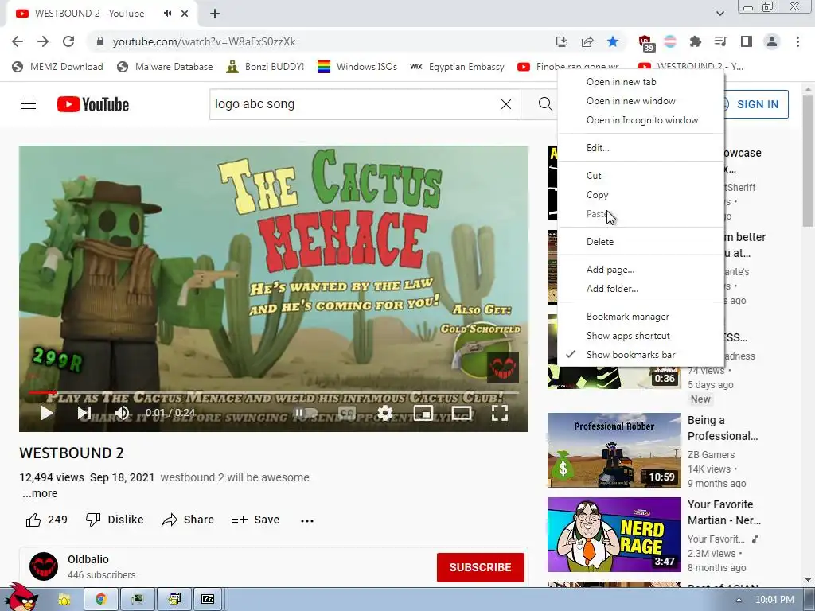Image resolution: width=815 pixels, height=611 pixels.
Task: Open Chrome three-dot menu
Action: [x=797, y=41]
